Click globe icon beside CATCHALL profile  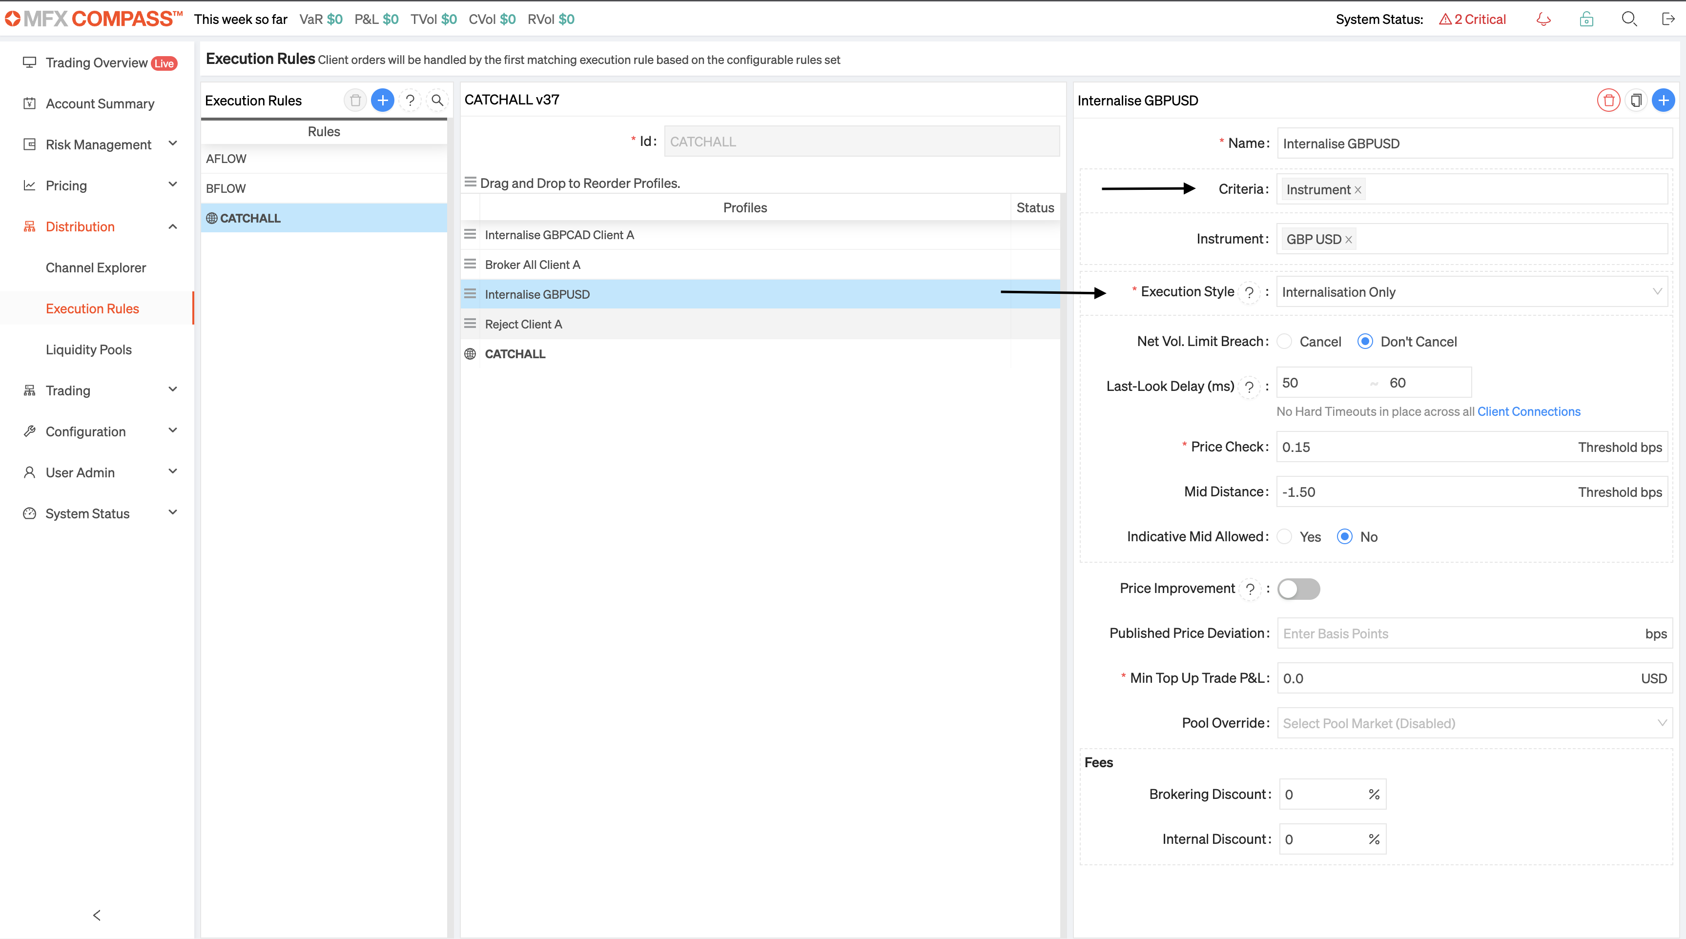pyautogui.click(x=470, y=354)
